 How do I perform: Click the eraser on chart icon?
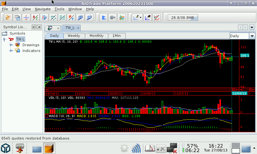tap(148, 17)
